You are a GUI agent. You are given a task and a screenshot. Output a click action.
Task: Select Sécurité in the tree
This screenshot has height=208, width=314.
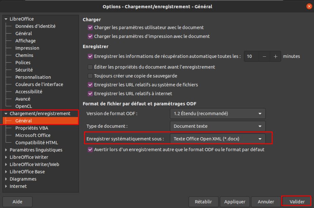coord(24,70)
